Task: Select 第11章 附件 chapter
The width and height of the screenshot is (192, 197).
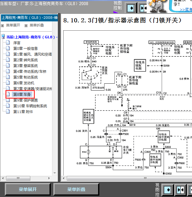Action: pos(23,112)
